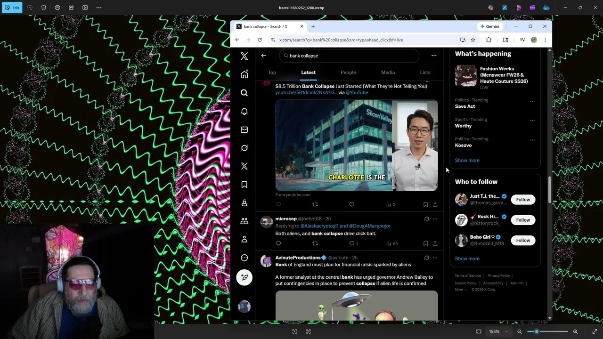Click Show more under trends
Viewport: 603px width, 339px height.
coord(467,160)
